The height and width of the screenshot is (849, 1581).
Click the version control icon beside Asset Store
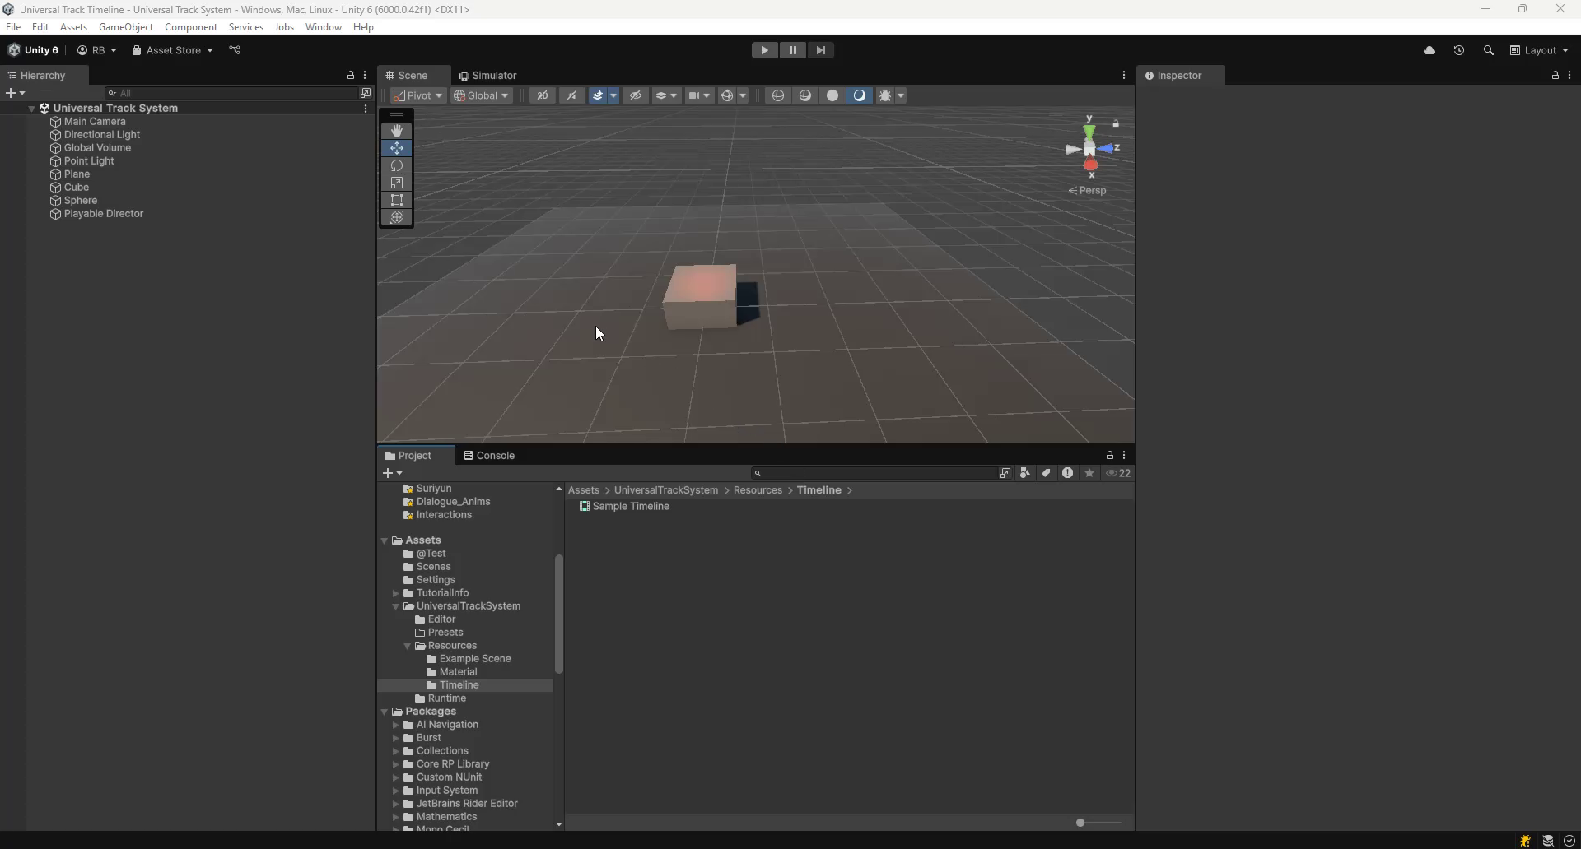[235, 50]
